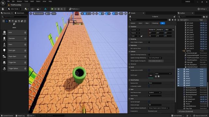The image size is (209, 117).
Task: Select the General filter in Details
Action: point(133,23)
